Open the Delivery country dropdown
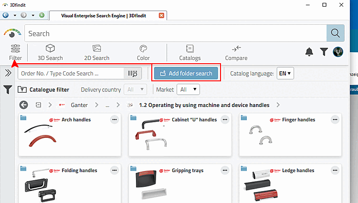 [x=135, y=89]
